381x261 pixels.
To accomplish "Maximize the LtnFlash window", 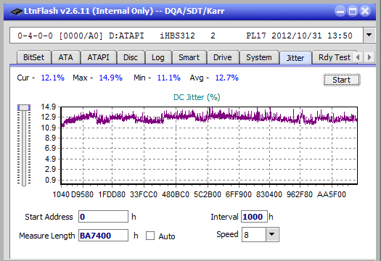I will point(353,11).
